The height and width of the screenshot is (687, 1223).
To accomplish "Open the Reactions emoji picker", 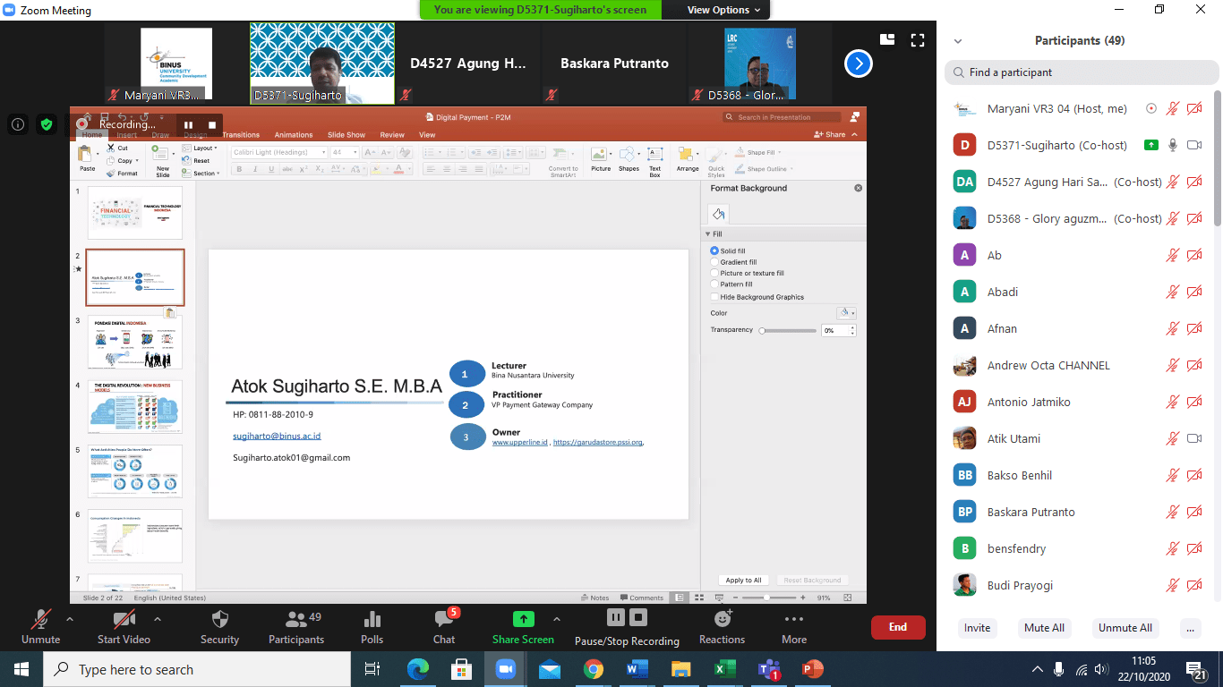I will (722, 619).
